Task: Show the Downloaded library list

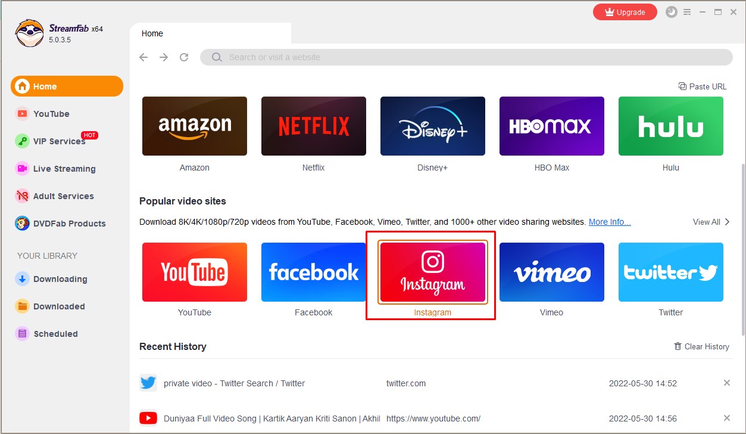Action: pos(51,306)
